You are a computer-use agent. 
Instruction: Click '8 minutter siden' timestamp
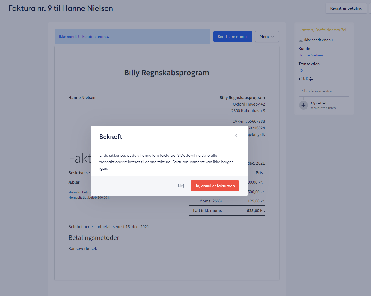(x=323, y=108)
